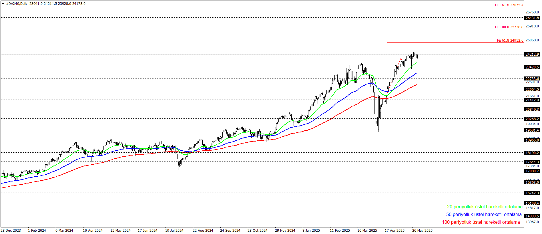
Task: Click the 25068.0 price scale value
Action: click(532, 40)
